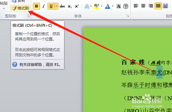Toggle Bold formatting
Image resolution: width=172 pixels, height=112 pixels.
[x=36, y=6]
